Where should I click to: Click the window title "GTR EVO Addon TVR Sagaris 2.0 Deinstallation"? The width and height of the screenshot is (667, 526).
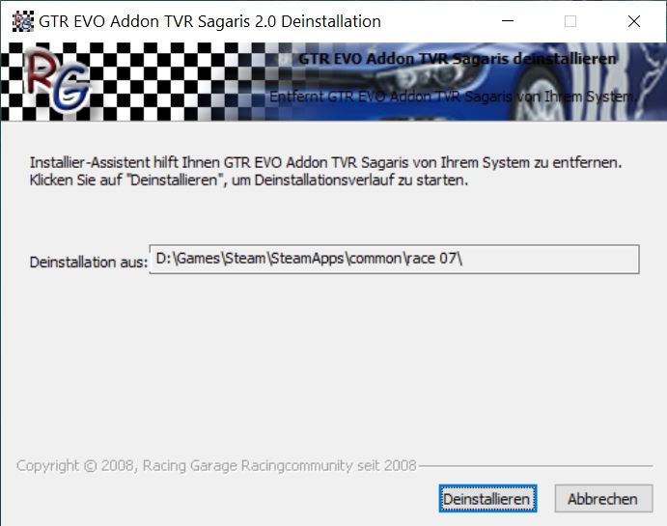(x=208, y=20)
